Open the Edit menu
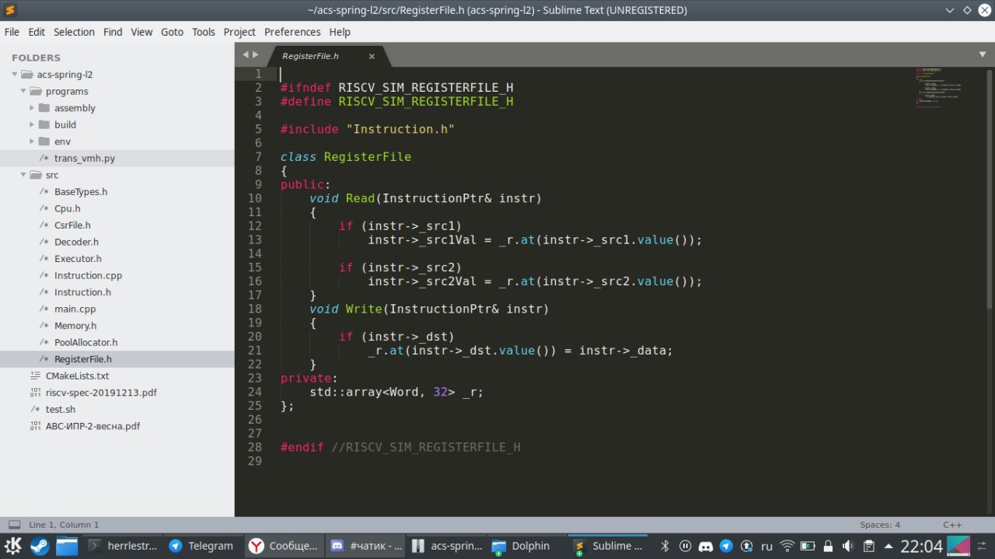 coord(37,32)
